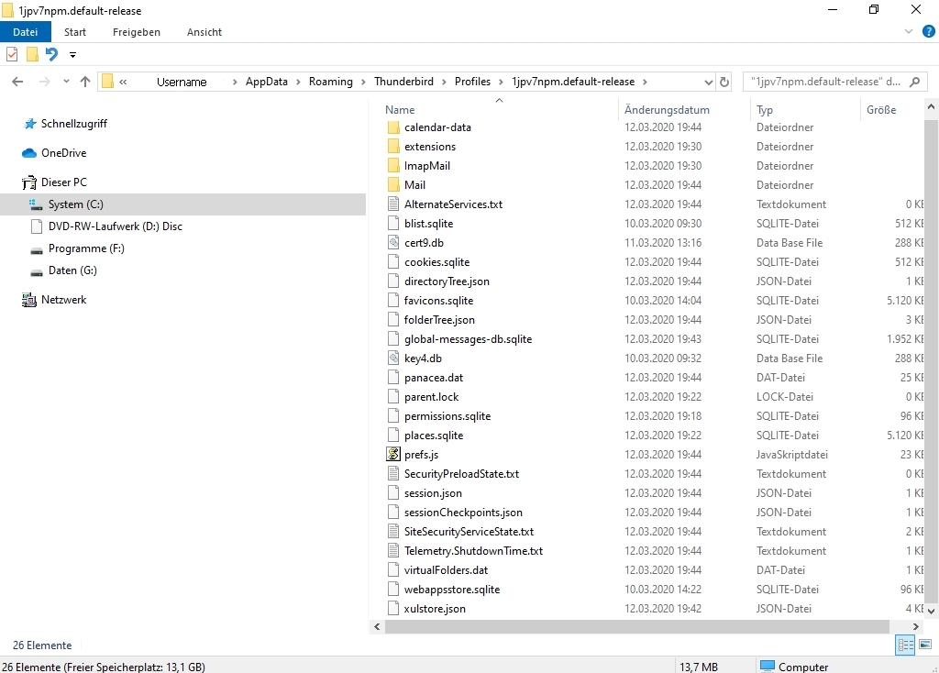Select the cert9.db file icon
This screenshot has width=939, height=673.
click(393, 242)
